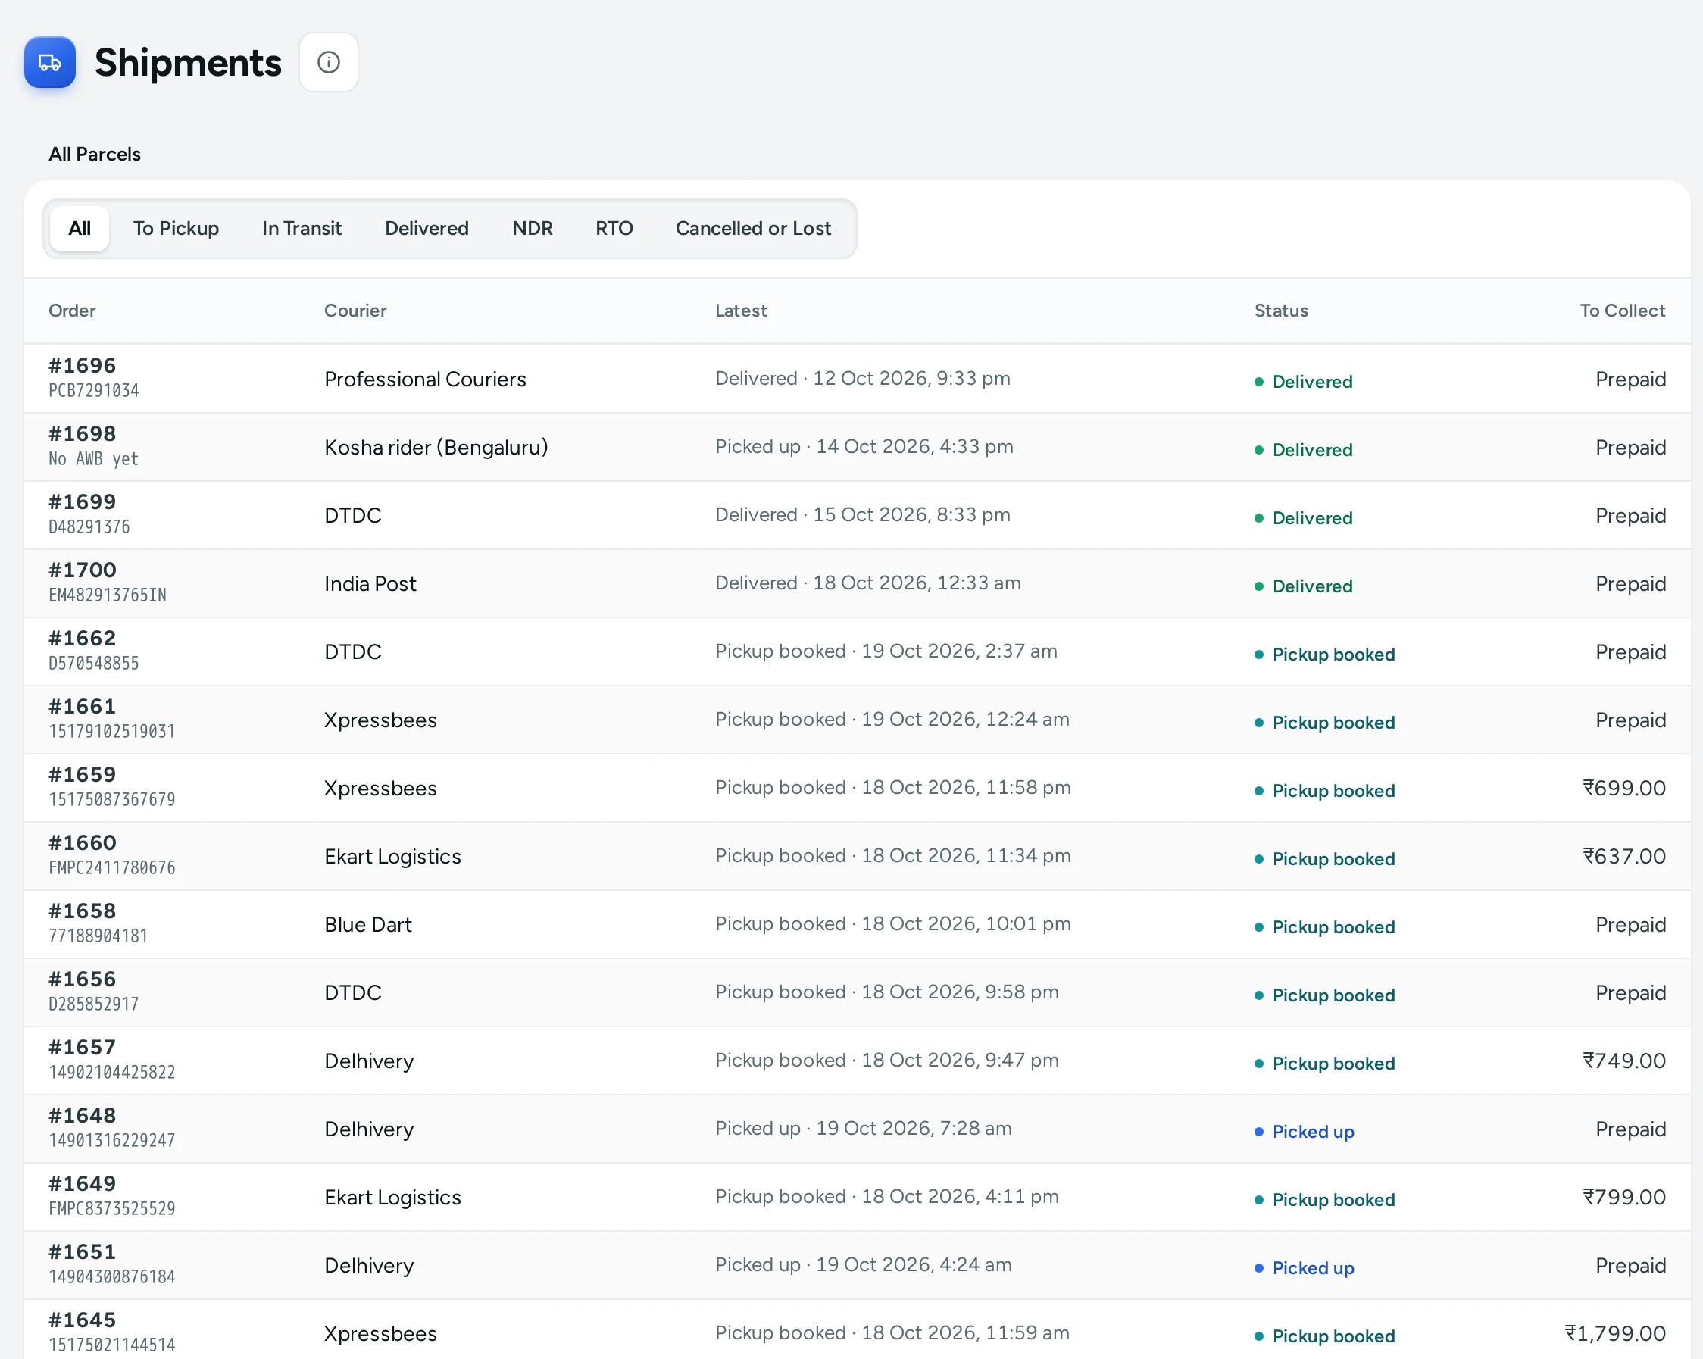
Task: Switch to the To Pickup tab
Action: tap(177, 228)
